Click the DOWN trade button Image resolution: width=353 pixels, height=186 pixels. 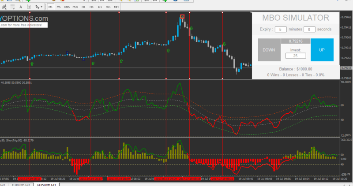[x=269, y=50]
